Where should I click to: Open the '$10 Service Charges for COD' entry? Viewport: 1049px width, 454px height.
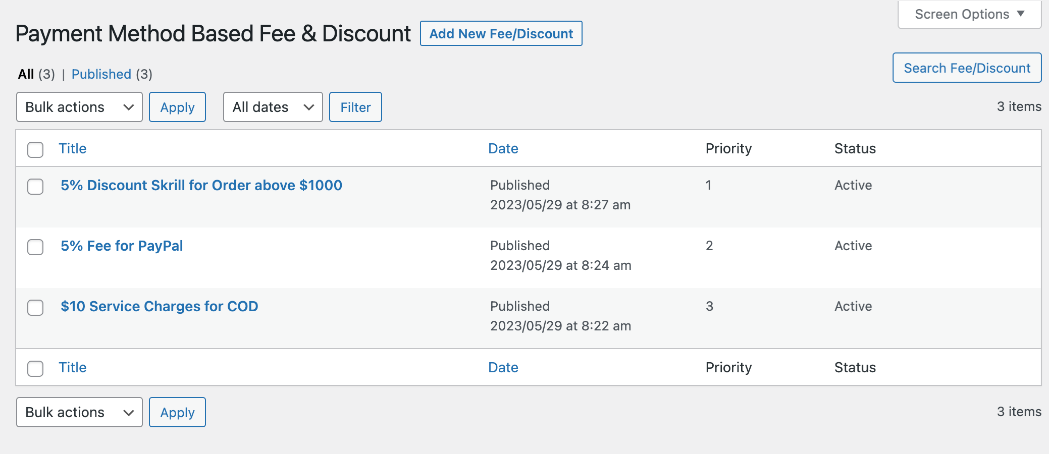click(160, 306)
